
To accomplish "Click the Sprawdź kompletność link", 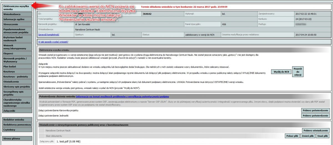I will tap(49, 35).
